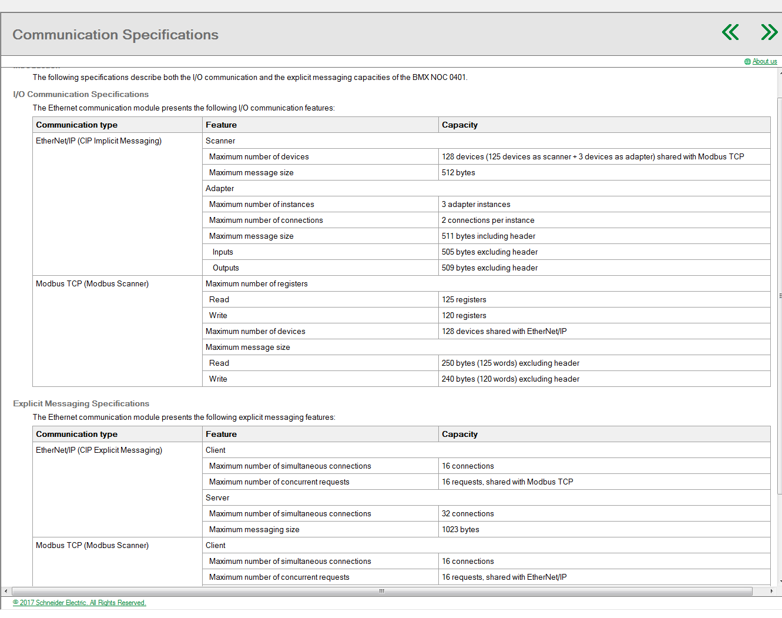Click the horizontal scrollbar left arrow
This screenshot has width=782, height=618.
click(x=6, y=591)
